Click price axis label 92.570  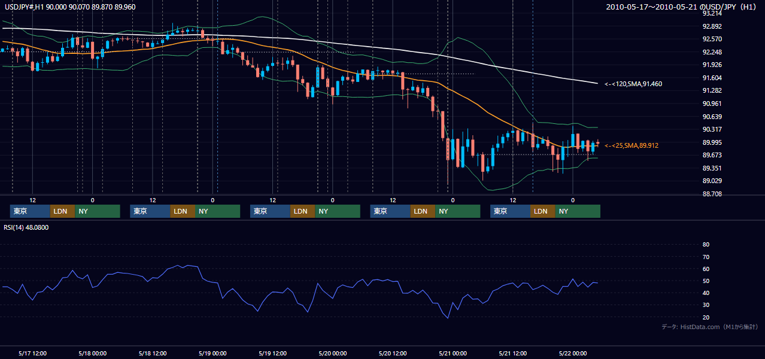tap(712, 39)
